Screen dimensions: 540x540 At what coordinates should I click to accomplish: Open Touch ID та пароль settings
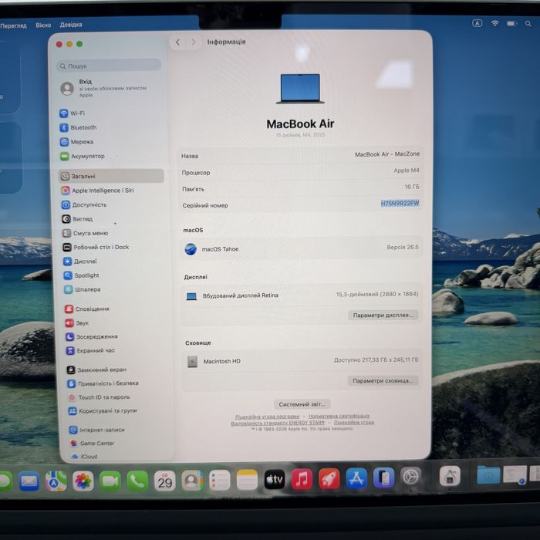100,397
